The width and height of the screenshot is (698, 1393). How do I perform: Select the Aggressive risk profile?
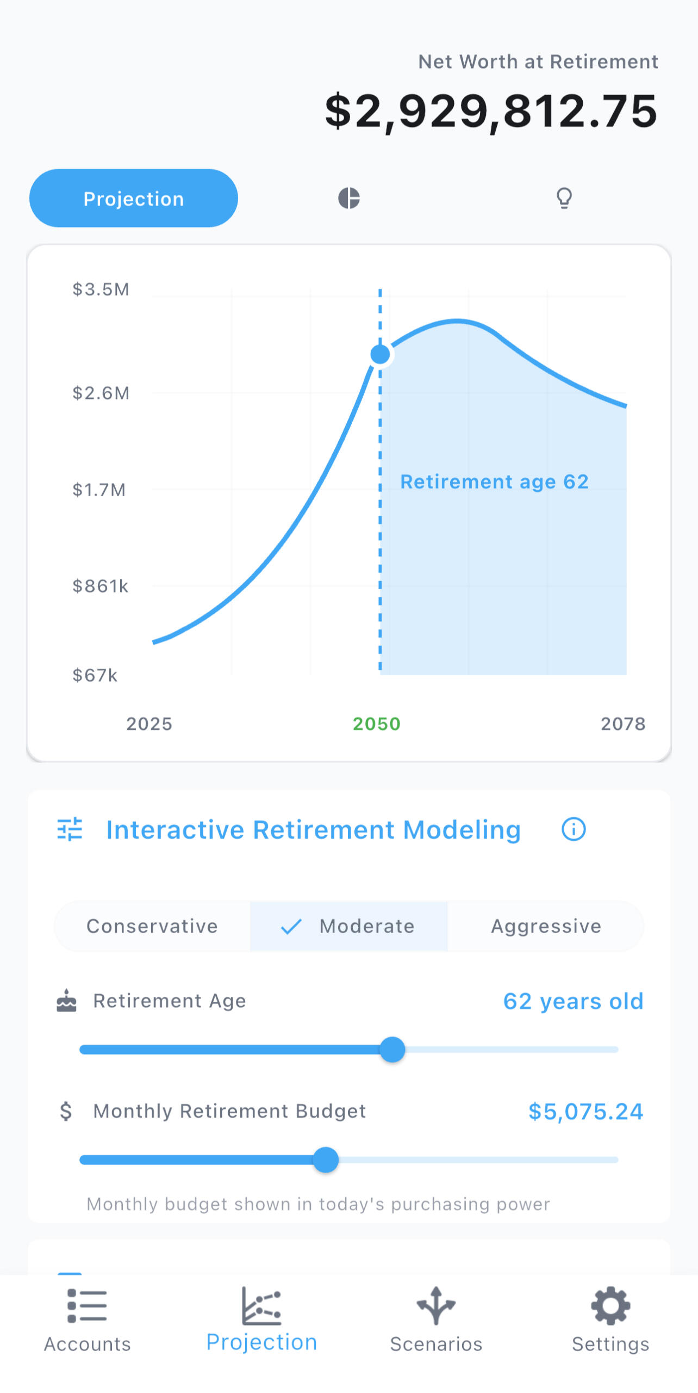[x=546, y=926]
